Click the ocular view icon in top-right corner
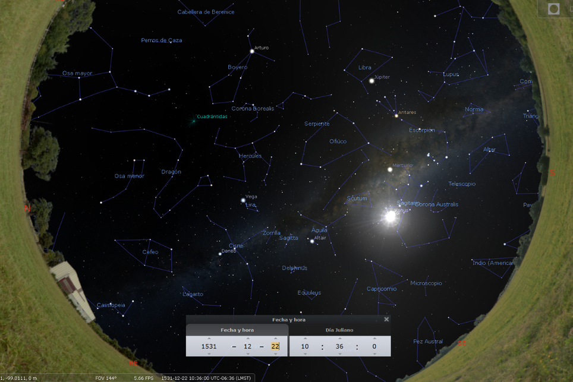The height and width of the screenshot is (382, 573). [554, 9]
